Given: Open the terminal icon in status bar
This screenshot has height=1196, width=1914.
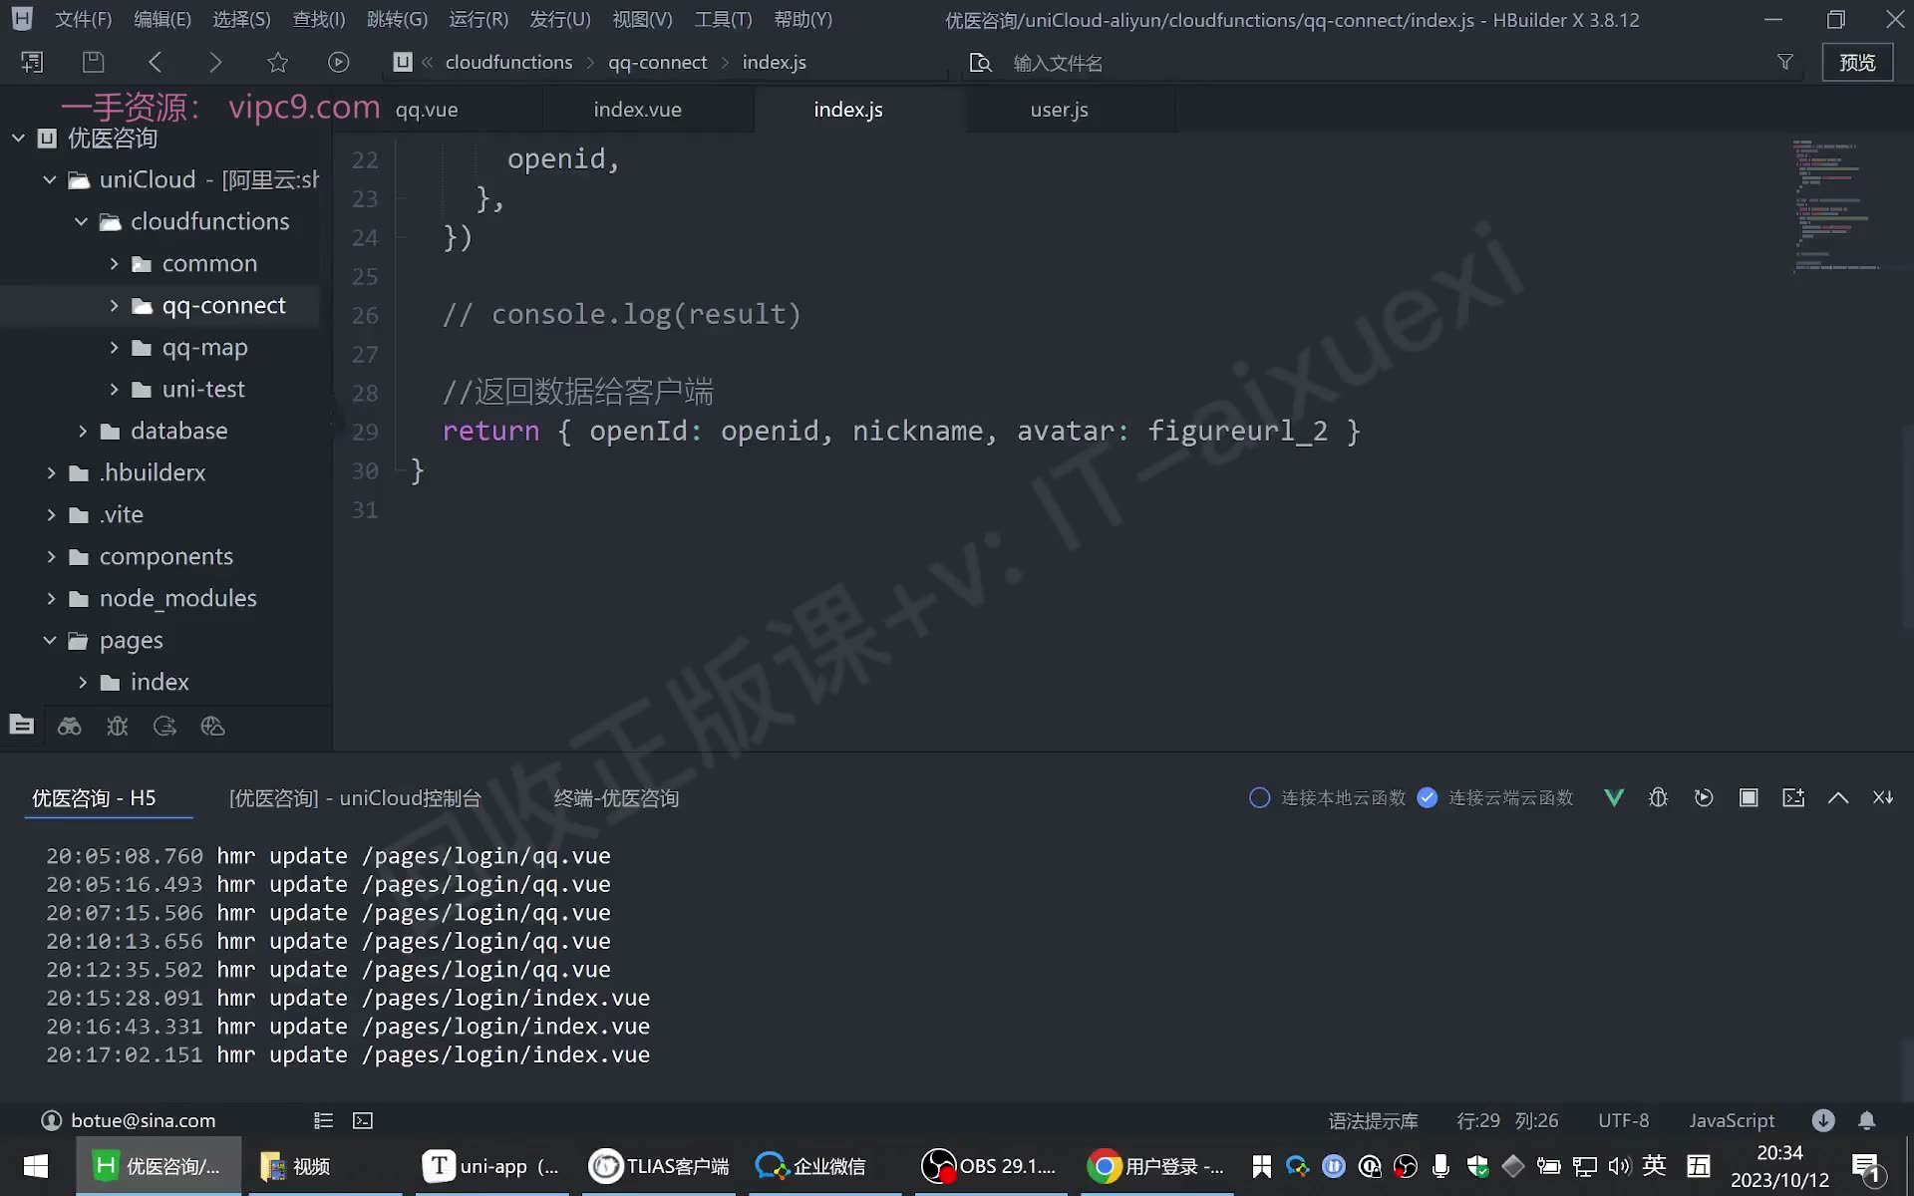Looking at the screenshot, I should click(x=363, y=1120).
